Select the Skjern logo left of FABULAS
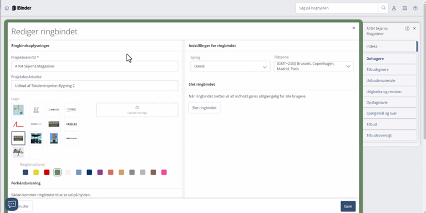Screen dimensions: 426x213 (x=54, y=124)
